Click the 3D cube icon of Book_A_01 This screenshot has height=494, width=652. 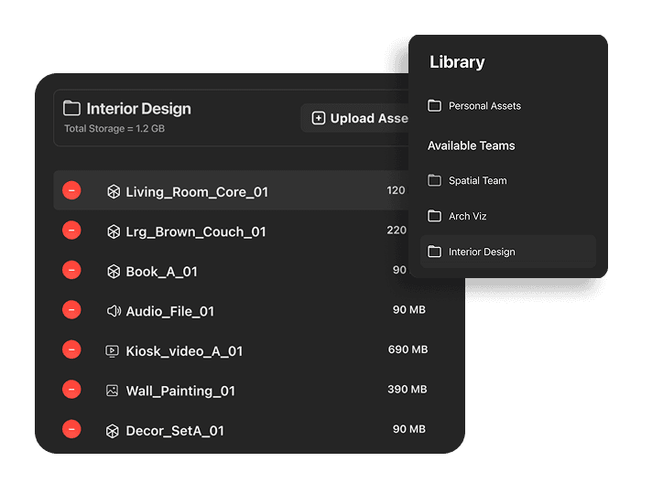click(114, 272)
